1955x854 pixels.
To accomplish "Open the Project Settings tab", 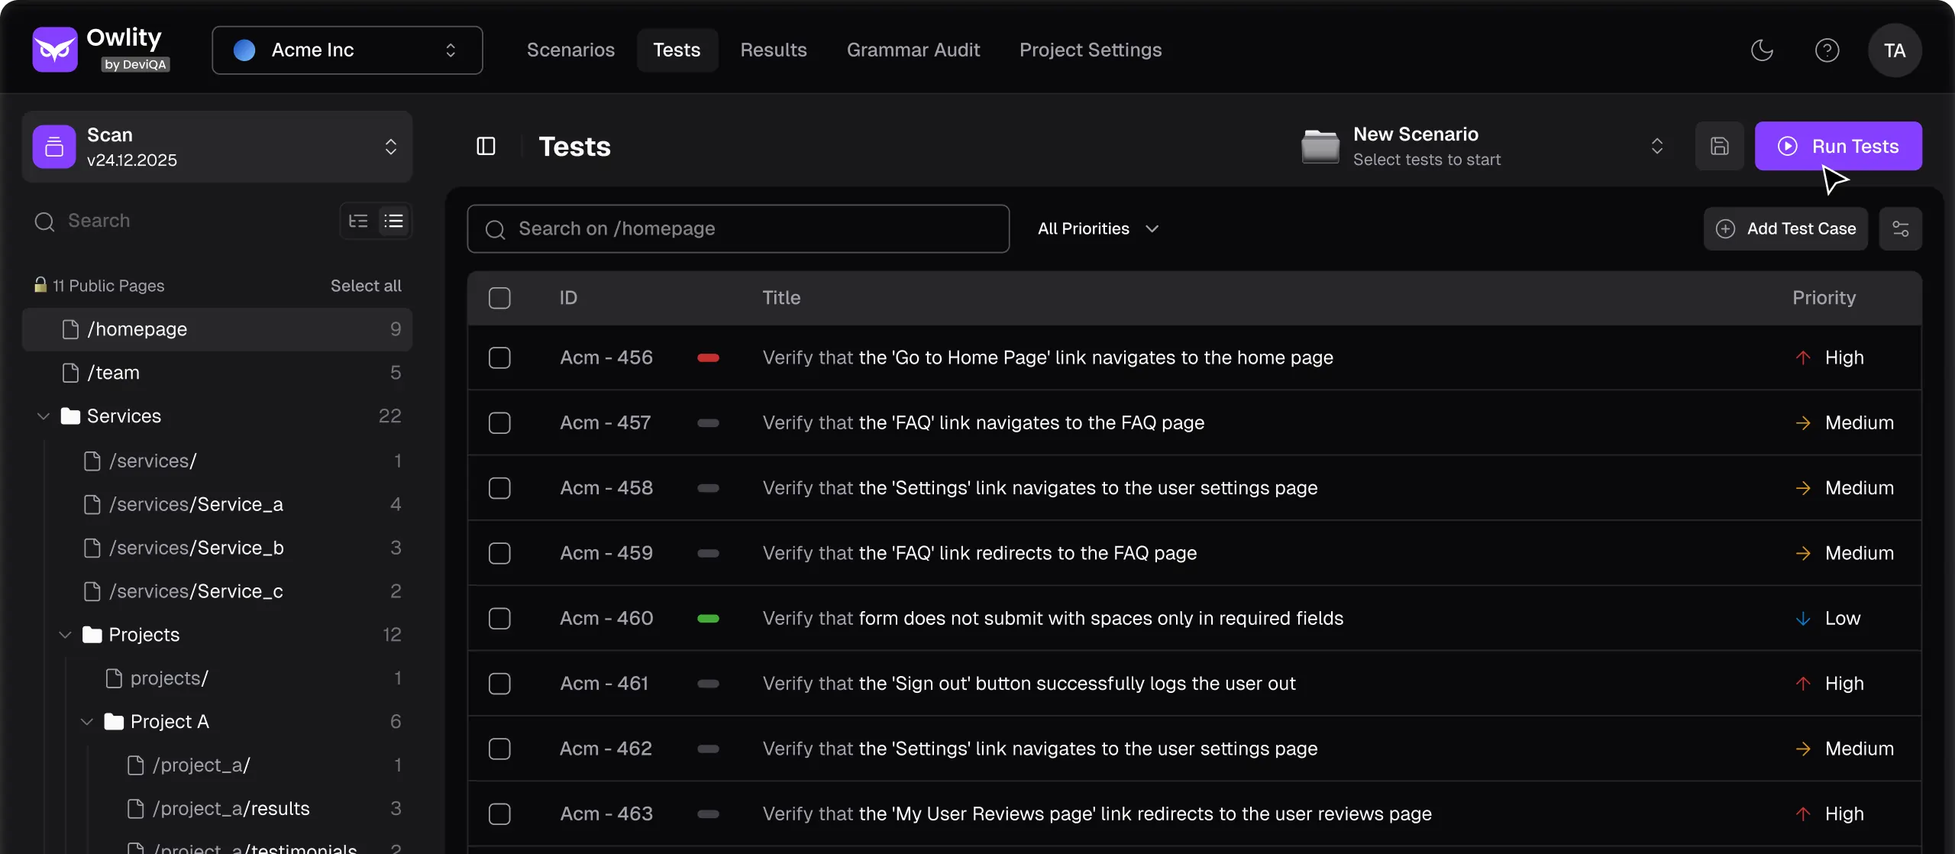I will pyautogui.click(x=1091, y=50).
